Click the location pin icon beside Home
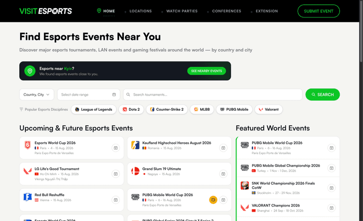This screenshot has height=221, width=363. [99, 11]
